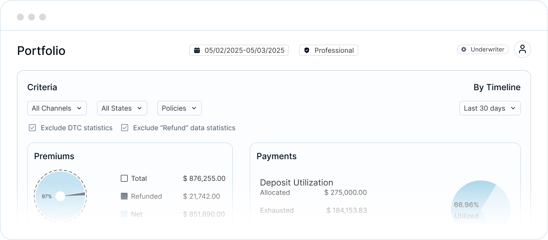Open the All Channels filter dropdown
548x240 pixels.
(x=57, y=108)
